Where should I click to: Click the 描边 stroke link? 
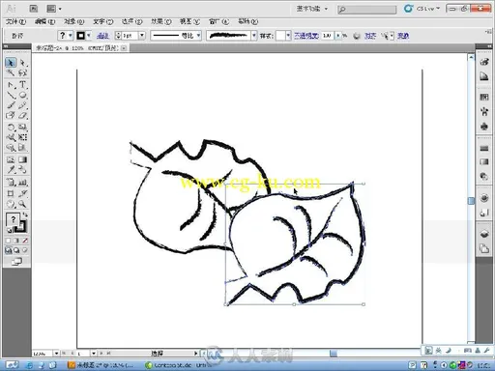[x=102, y=36]
